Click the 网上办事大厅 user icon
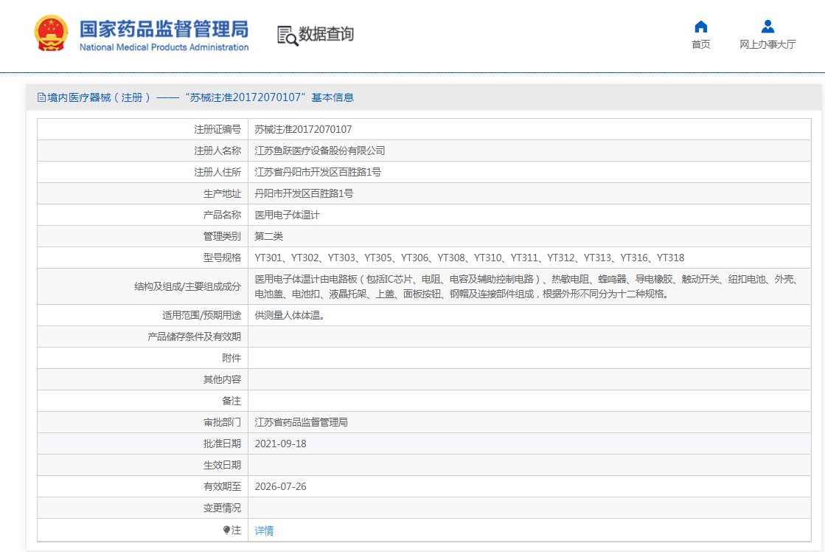The image size is (825, 552). 767,27
